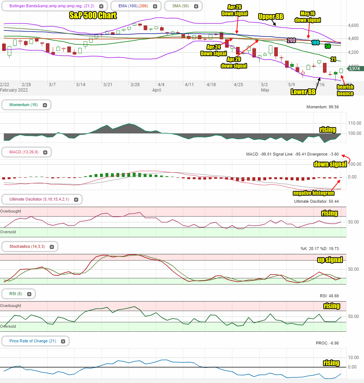
Task: Click the RSI (5) indicator label
Action: tap(16, 294)
